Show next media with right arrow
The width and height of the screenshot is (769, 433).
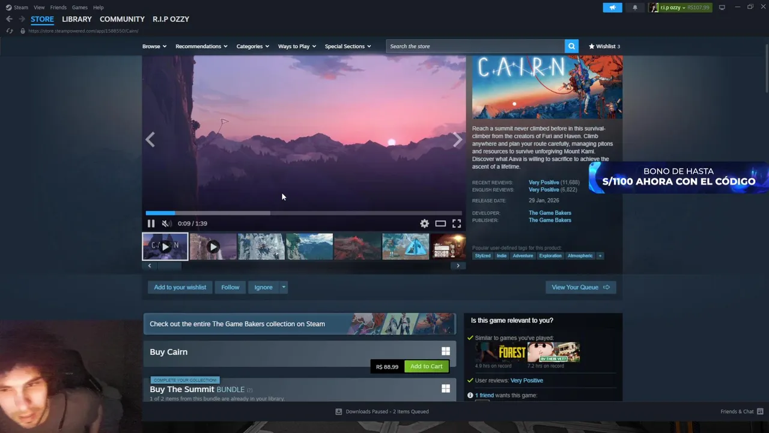click(457, 140)
